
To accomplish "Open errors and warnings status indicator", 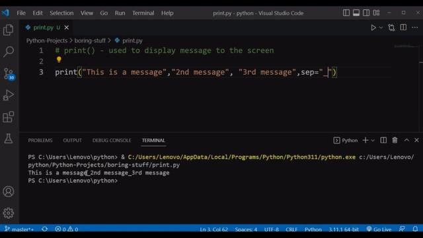I will [x=67, y=229].
